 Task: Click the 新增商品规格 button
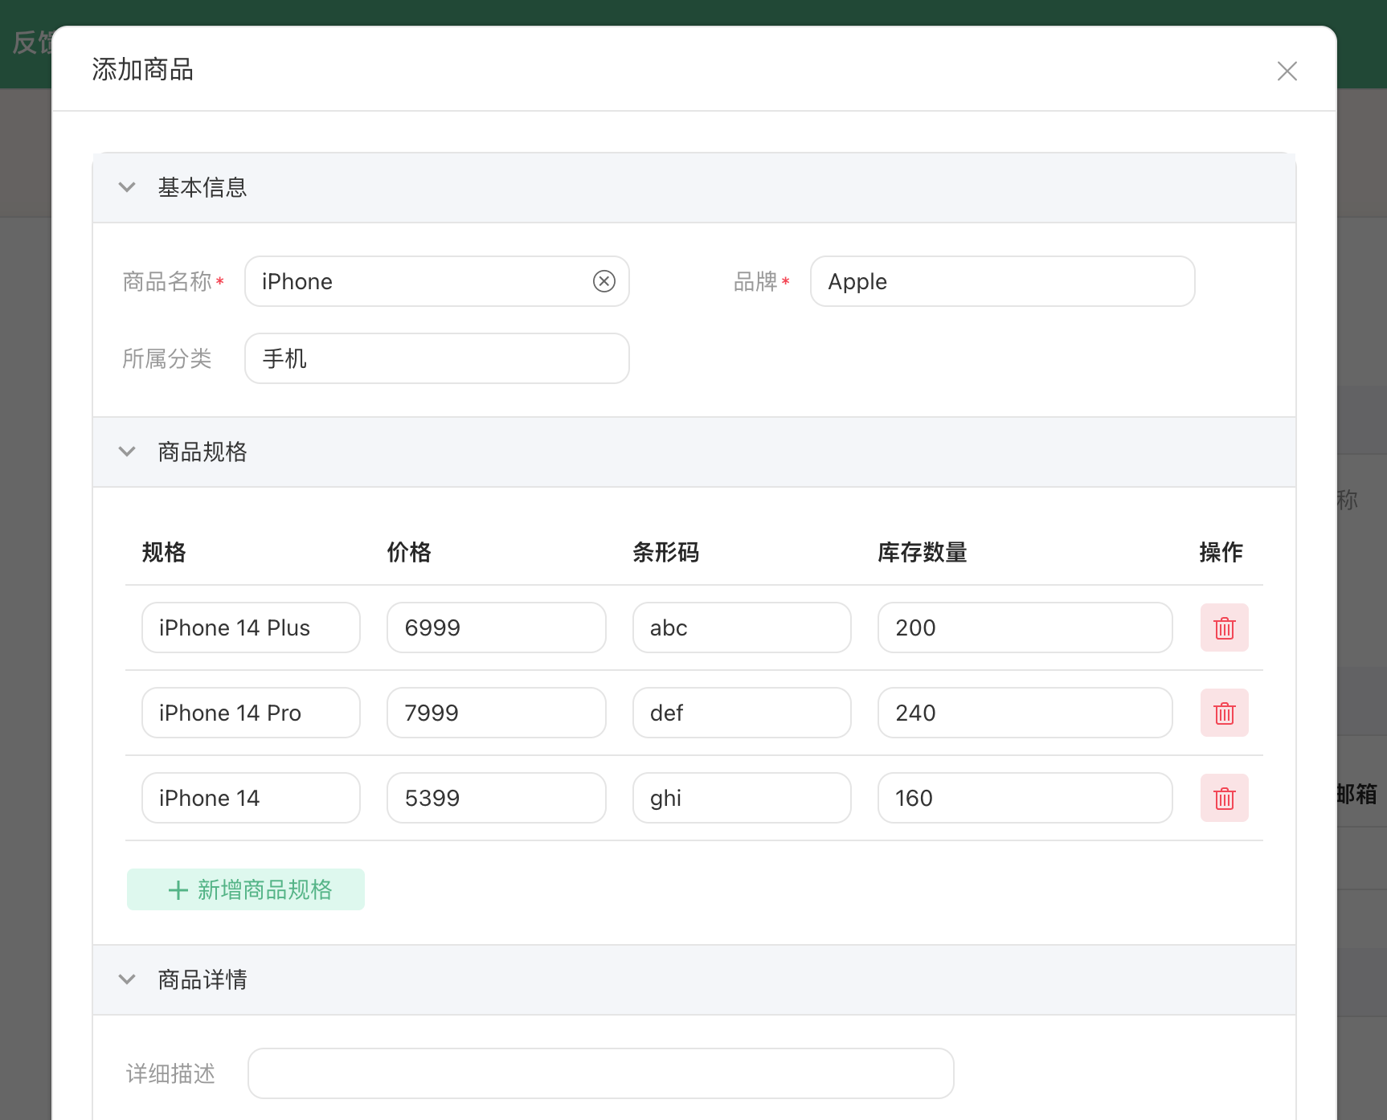click(x=246, y=889)
